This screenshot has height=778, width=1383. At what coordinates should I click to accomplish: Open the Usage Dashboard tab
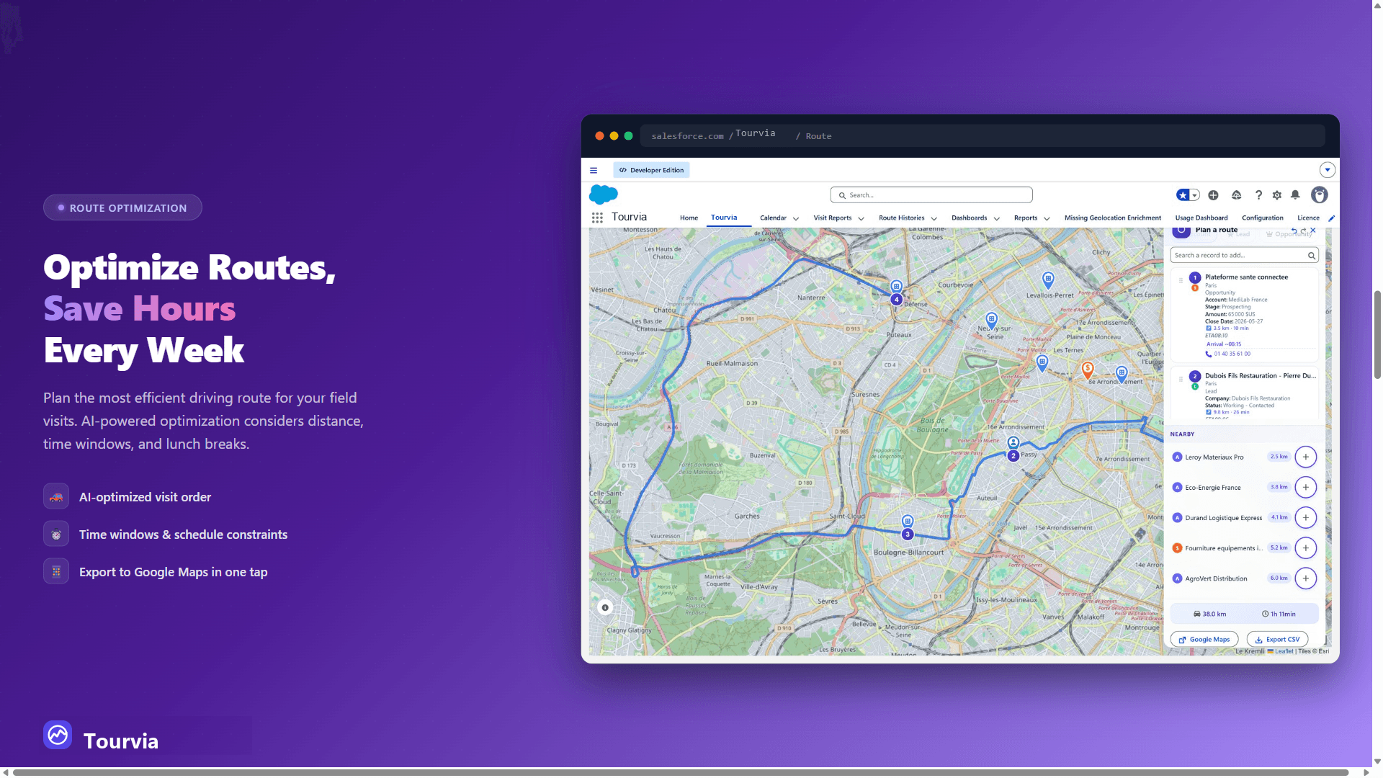click(1201, 218)
